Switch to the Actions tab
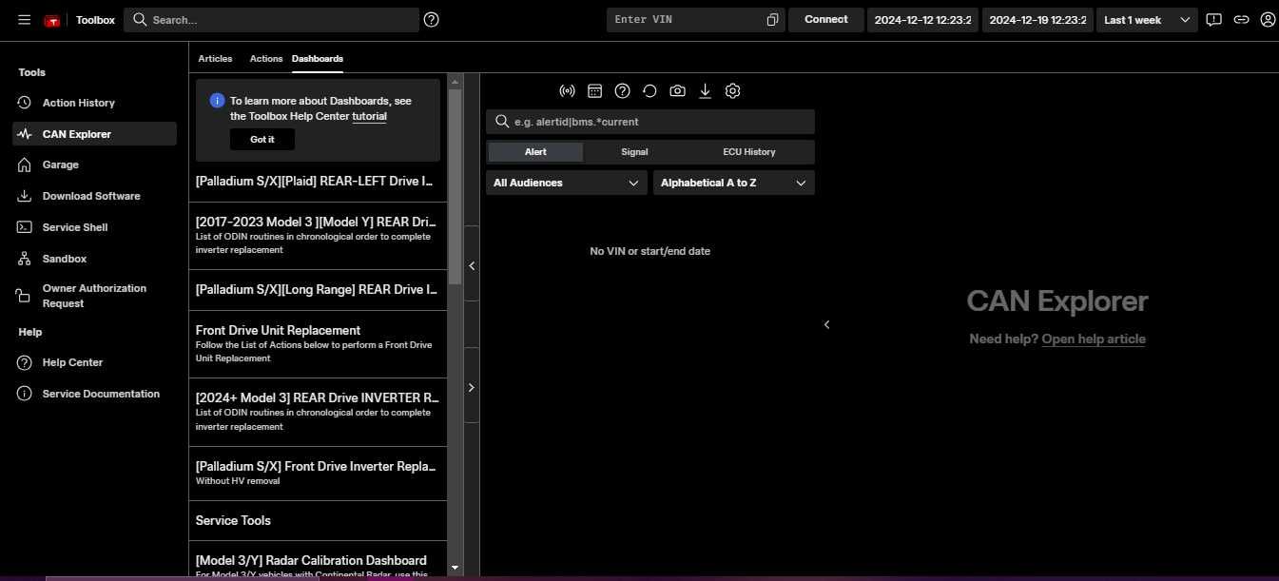The height and width of the screenshot is (581, 1279). point(266,59)
